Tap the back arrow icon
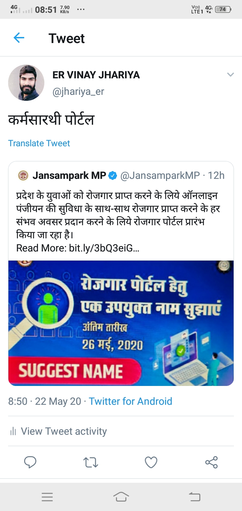The height and width of the screenshot is (511, 242). click(19, 38)
